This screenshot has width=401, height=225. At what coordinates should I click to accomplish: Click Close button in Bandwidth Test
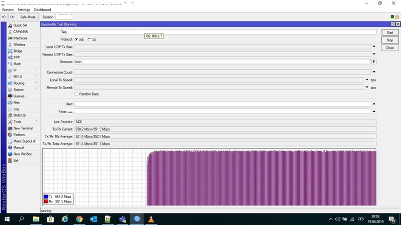tap(390, 47)
